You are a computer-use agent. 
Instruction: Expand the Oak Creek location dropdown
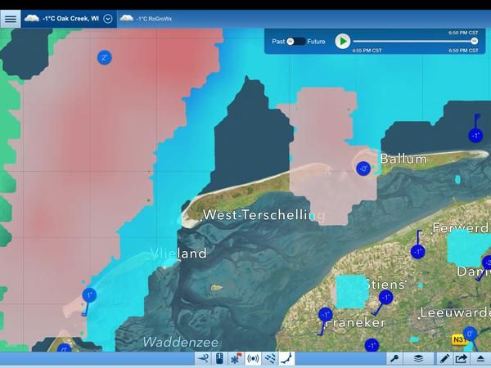click(108, 19)
